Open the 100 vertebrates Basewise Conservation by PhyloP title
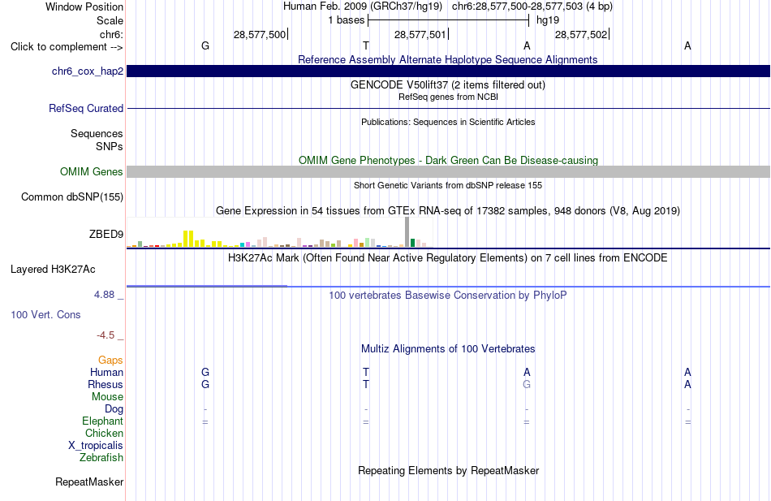The height and width of the screenshot is (501, 771). (447, 296)
